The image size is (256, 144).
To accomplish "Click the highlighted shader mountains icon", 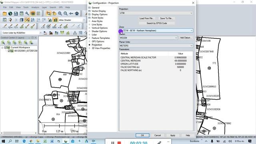I will (x=55, y=20).
